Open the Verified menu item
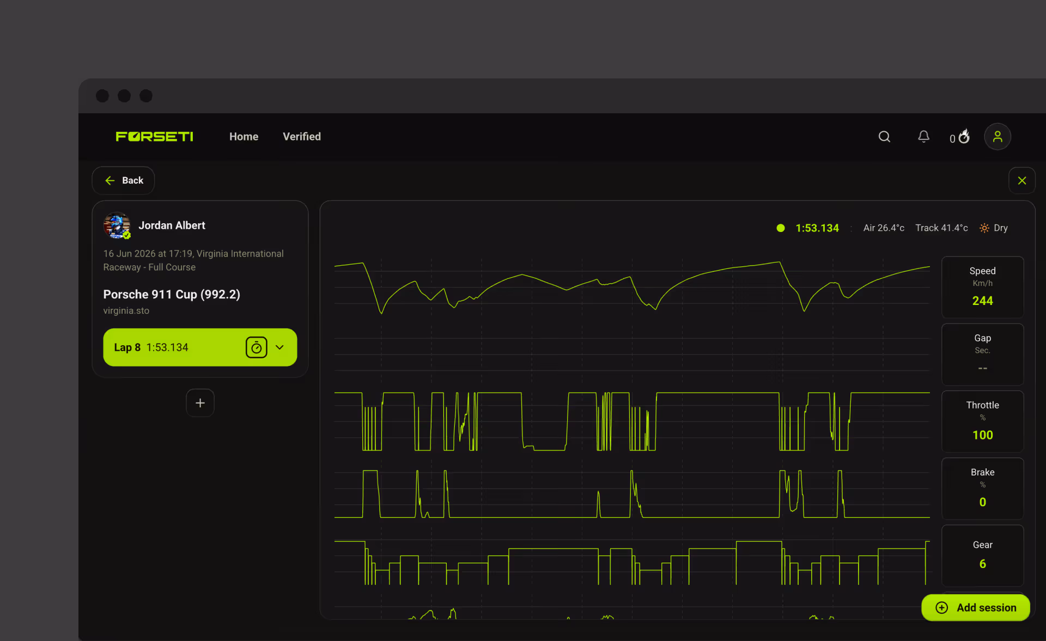The height and width of the screenshot is (641, 1046). [302, 137]
